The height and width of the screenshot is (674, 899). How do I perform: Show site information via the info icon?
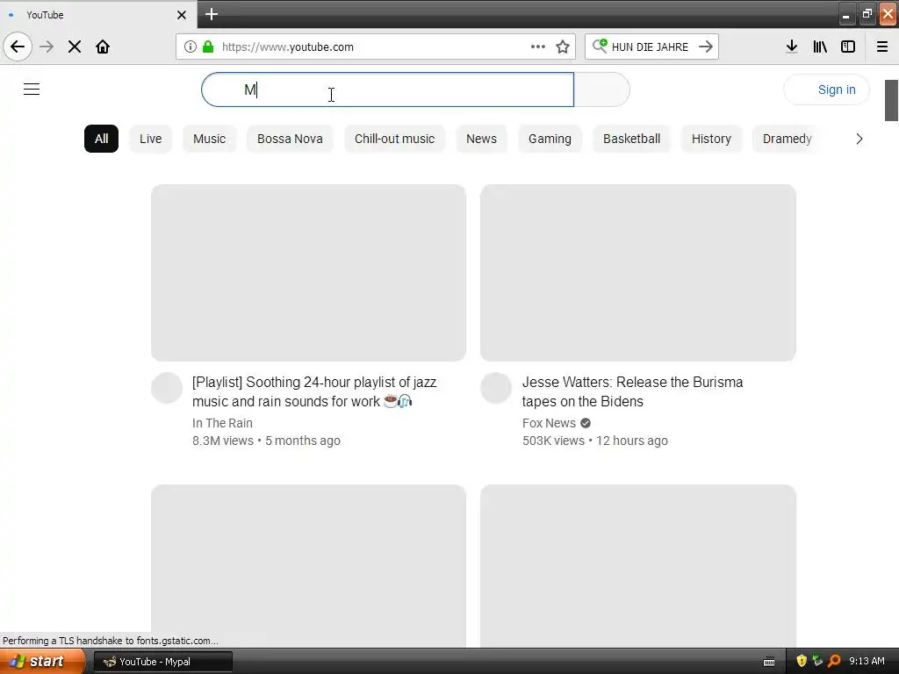click(x=191, y=47)
